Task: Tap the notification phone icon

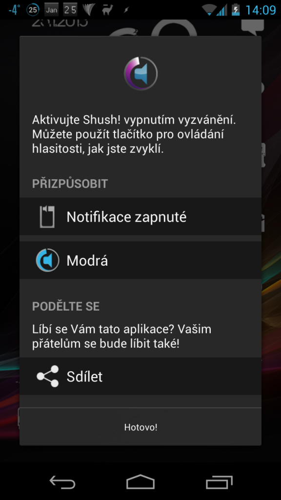Action: coord(47,217)
